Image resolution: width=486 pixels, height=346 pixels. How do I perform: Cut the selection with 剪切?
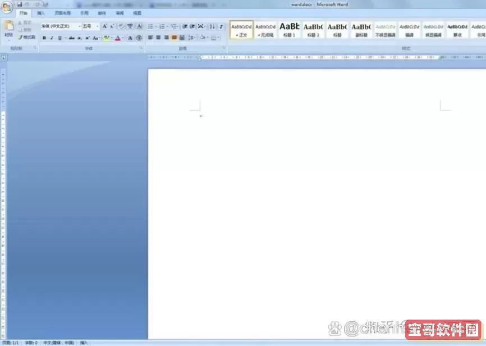[x=25, y=22]
